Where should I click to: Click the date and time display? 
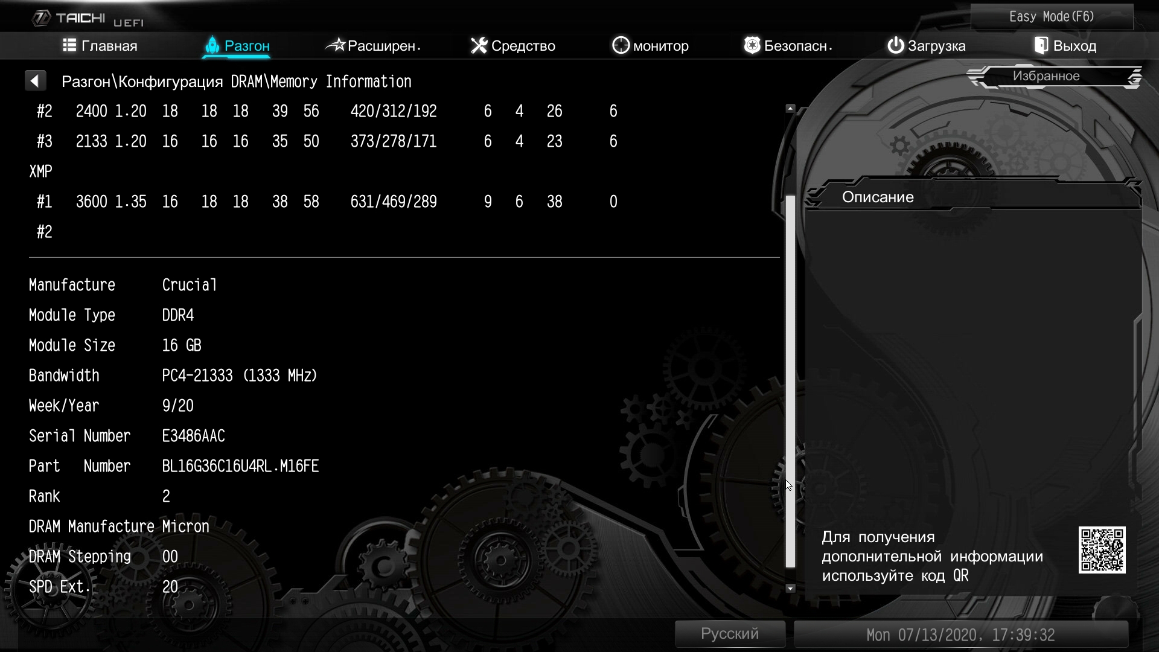click(960, 635)
